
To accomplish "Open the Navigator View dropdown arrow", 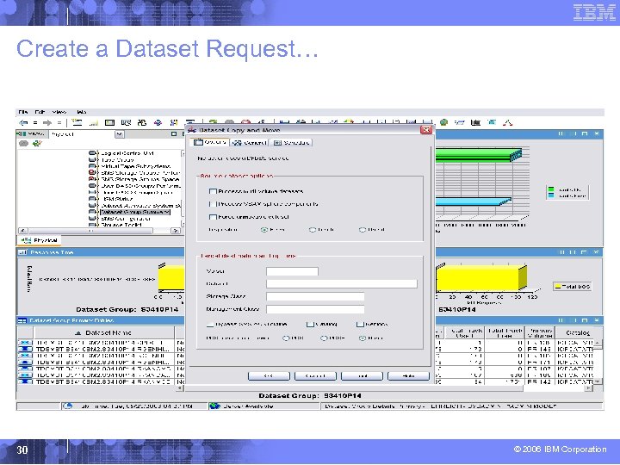I will [120, 134].
